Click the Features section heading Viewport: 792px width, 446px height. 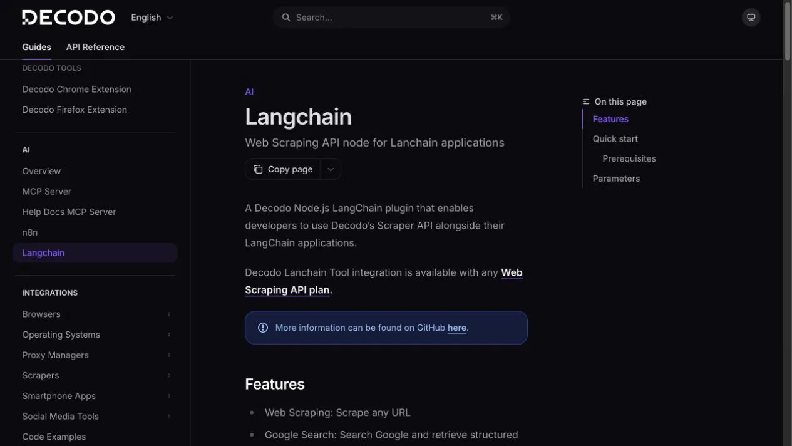pyautogui.click(x=275, y=384)
